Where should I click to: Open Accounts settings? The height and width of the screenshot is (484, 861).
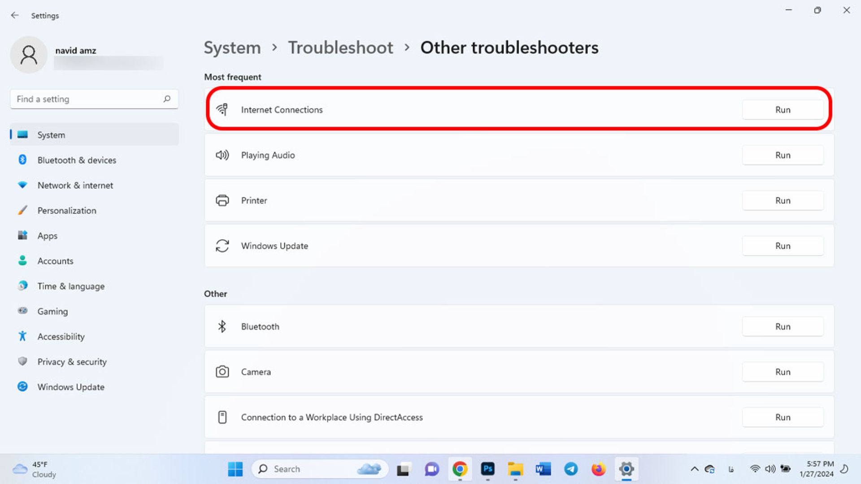pos(55,261)
